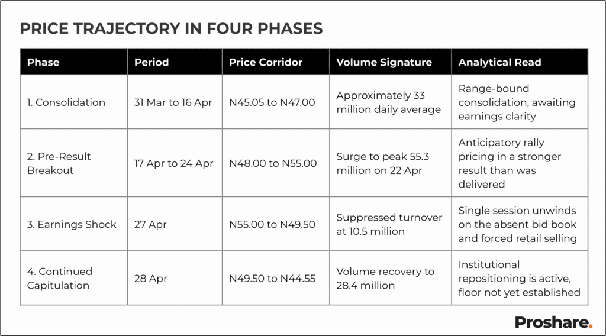The image size is (606, 336).
Task: Select the Volume Signature header
Action: point(384,62)
